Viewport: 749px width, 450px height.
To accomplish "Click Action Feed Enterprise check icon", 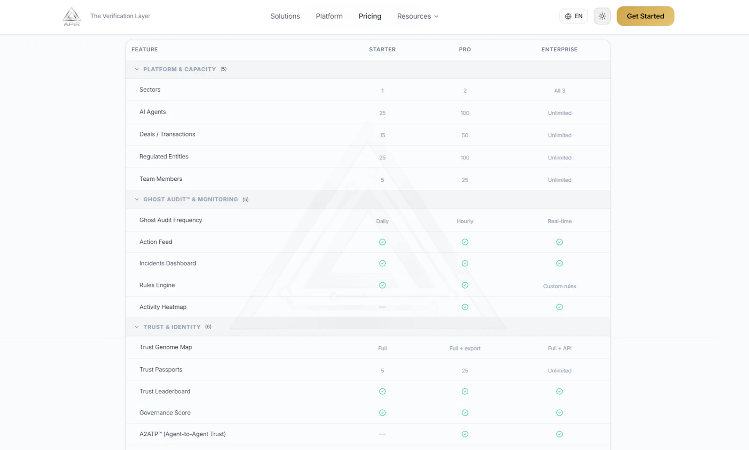I will (x=559, y=242).
